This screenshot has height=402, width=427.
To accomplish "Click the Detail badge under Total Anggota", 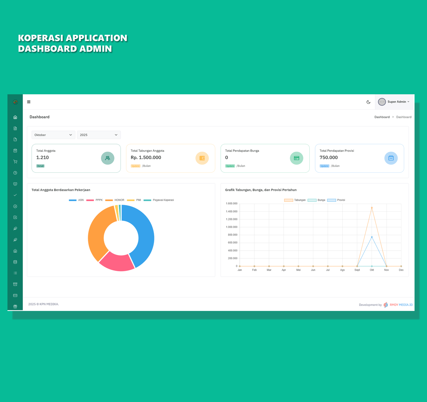I will point(40,166).
